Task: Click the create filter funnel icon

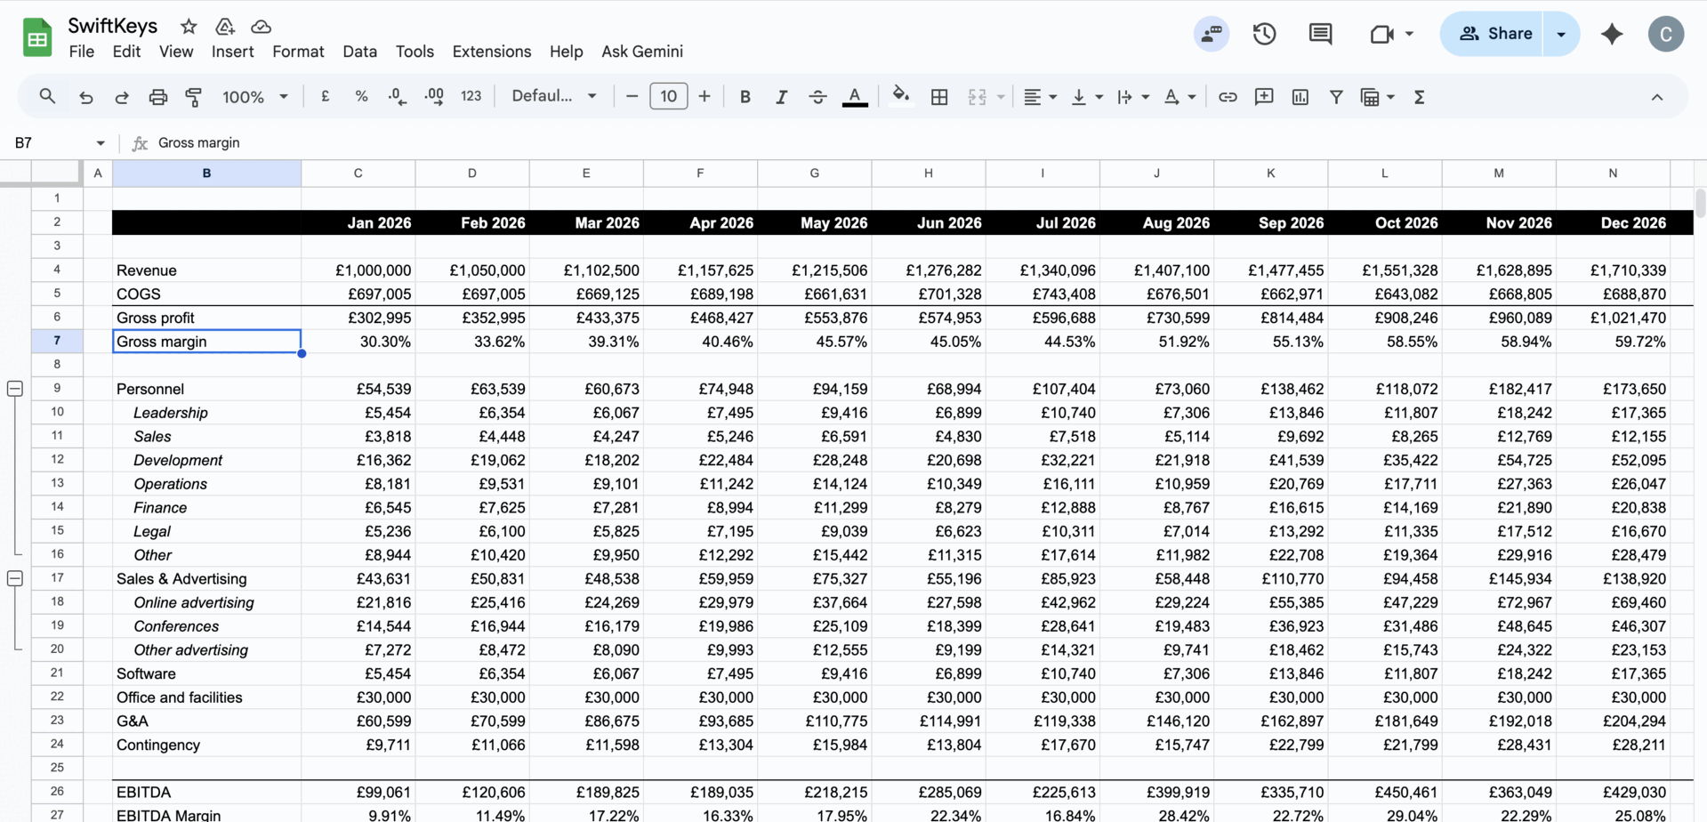Action: (x=1335, y=97)
